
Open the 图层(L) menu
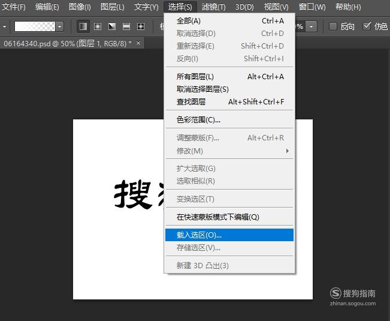point(113,7)
